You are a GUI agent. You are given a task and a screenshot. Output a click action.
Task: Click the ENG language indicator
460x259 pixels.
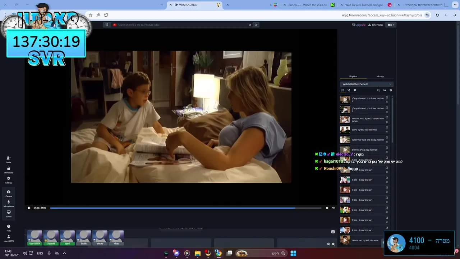[40, 253]
